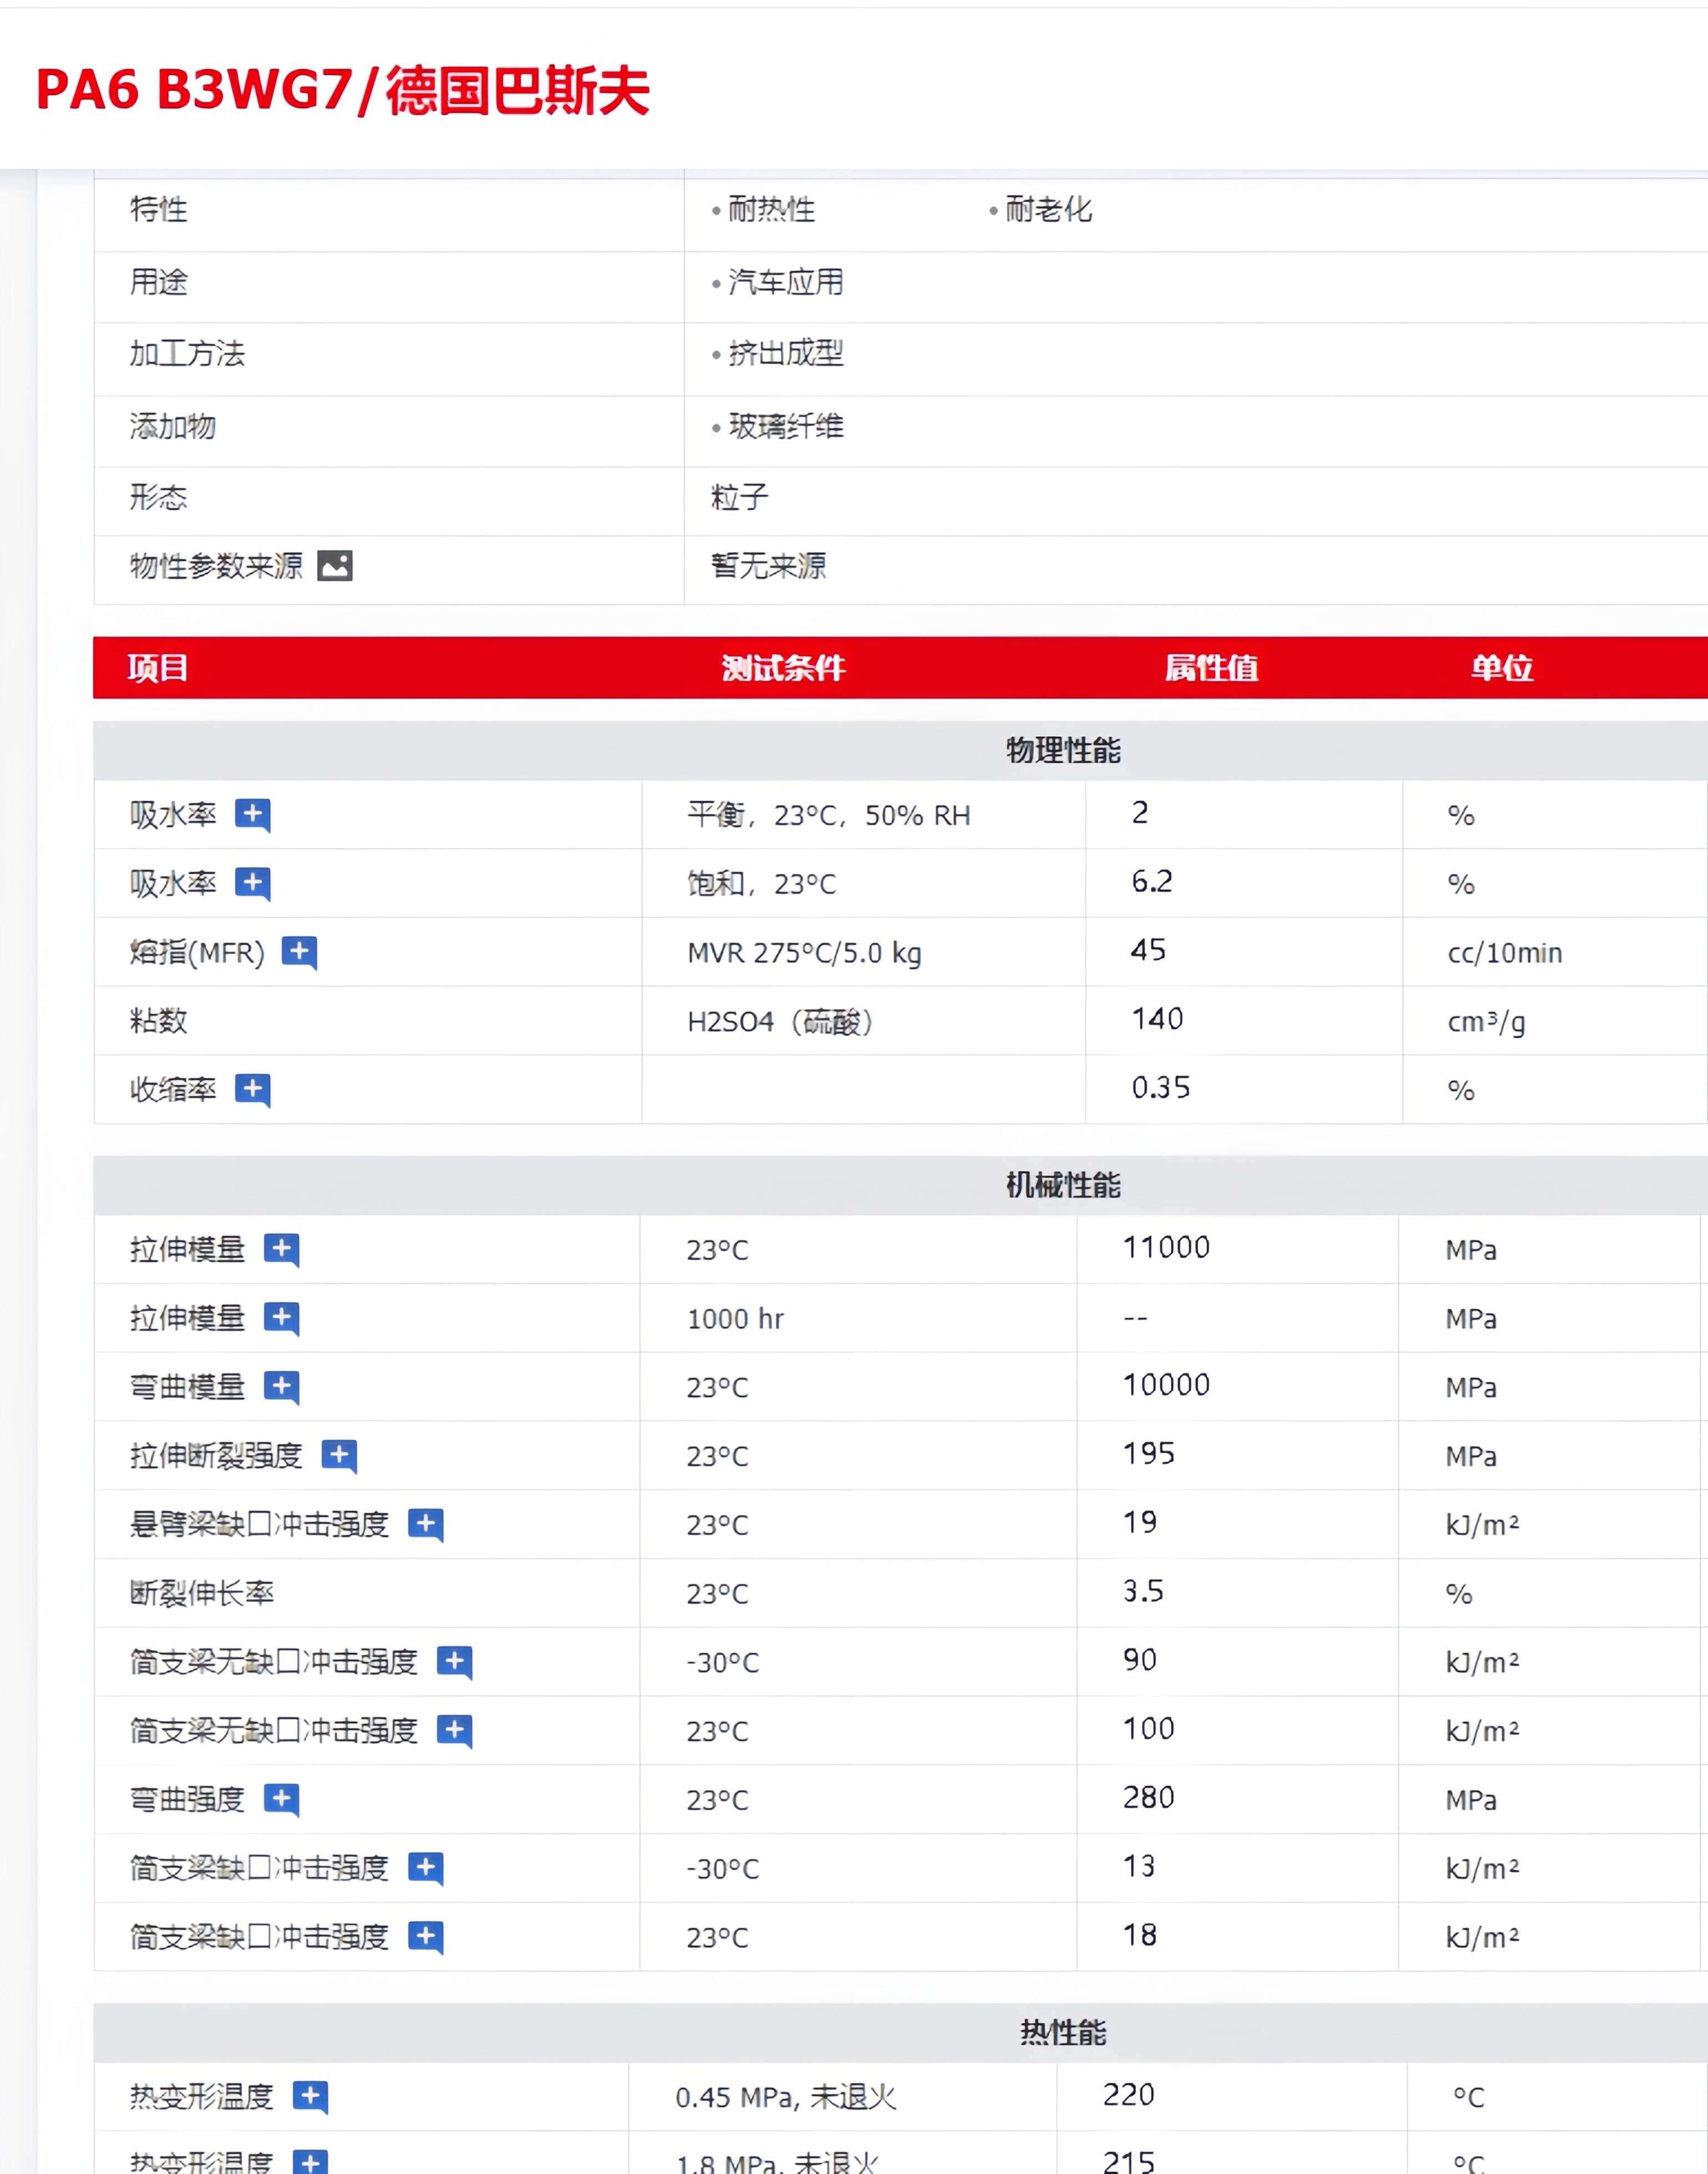
Task: Expand plus icon for 拉伸模量 at 23°C
Action: (x=281, y=1250)
